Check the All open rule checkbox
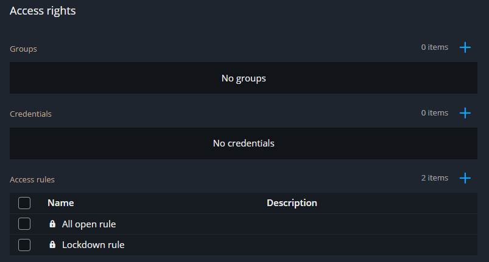 (24, 224)
